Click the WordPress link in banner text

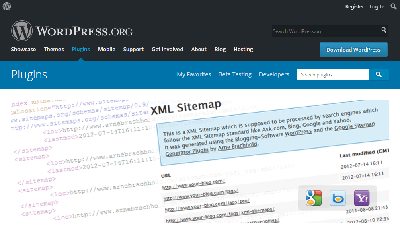click(298, 132)
